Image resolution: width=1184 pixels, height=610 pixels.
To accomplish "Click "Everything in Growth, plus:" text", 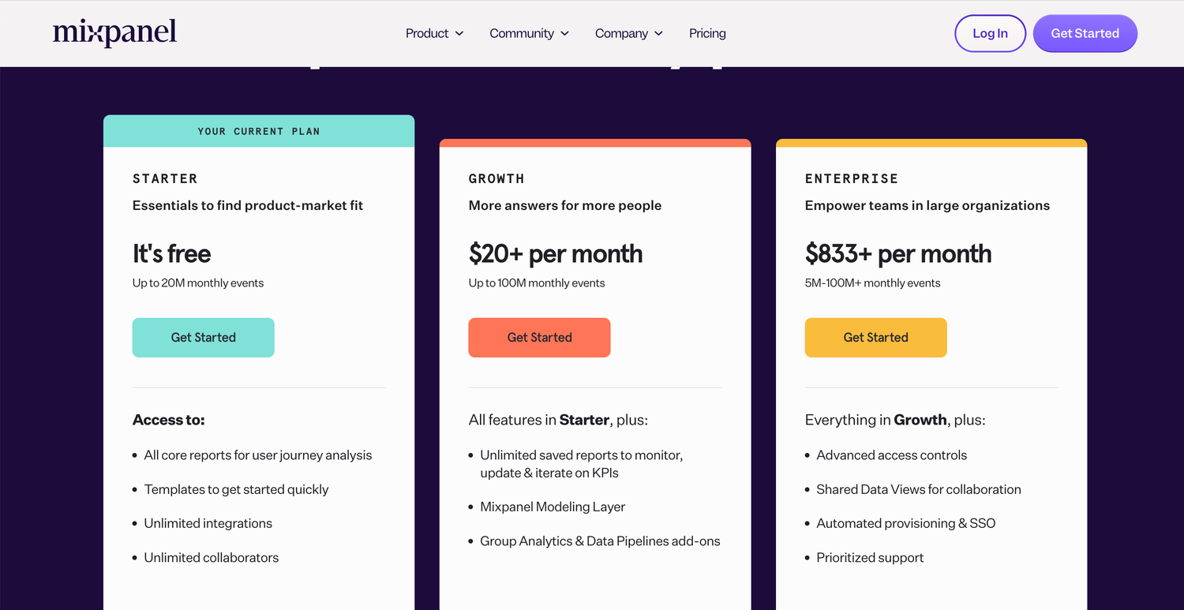I will (x=895, y=420).
